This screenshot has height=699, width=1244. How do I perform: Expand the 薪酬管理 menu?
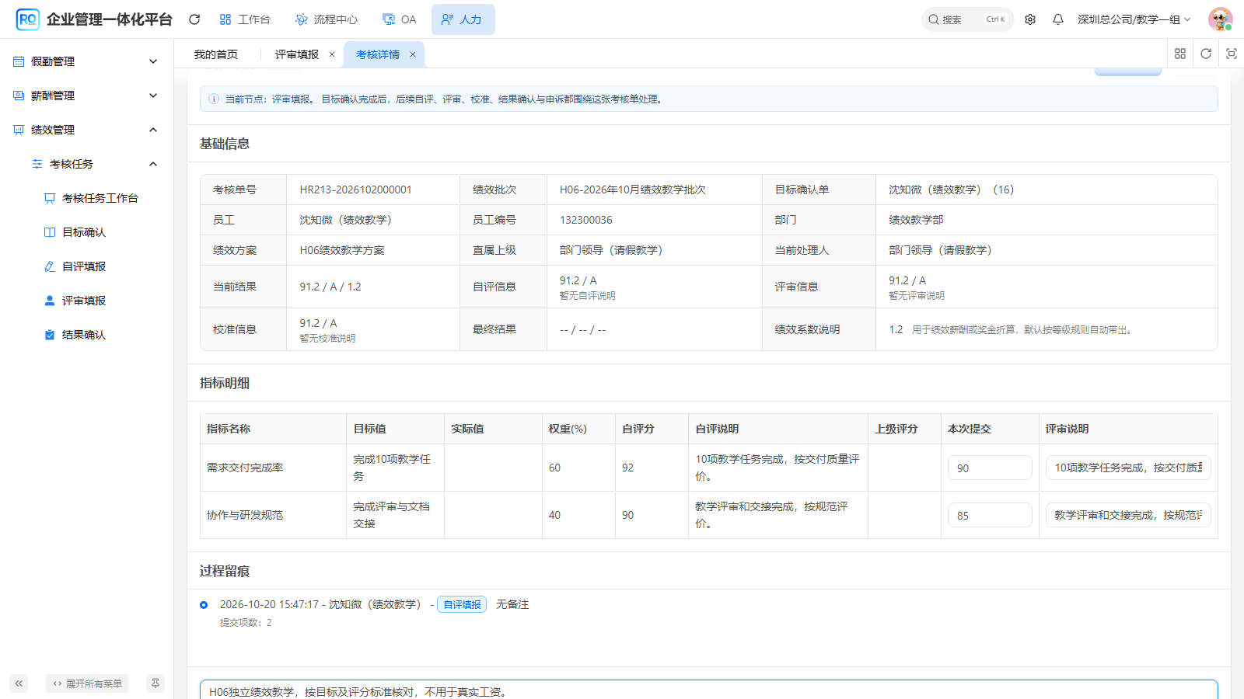(x=86, y=96)
